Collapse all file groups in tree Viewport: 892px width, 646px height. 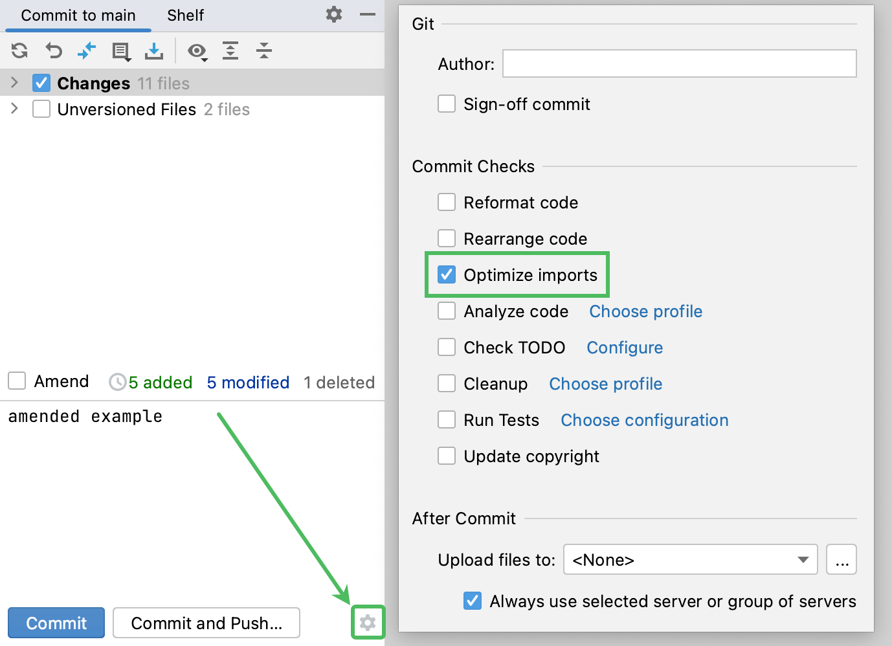(264, 50)
